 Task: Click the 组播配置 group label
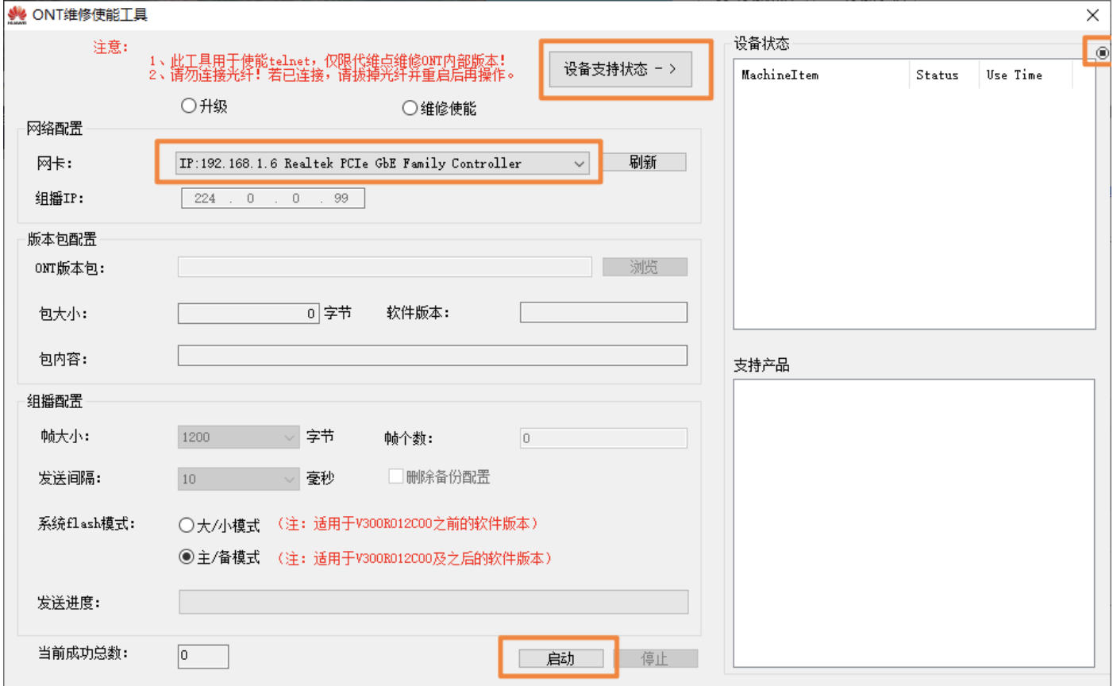pyautogui.click(x=55, y=401)
